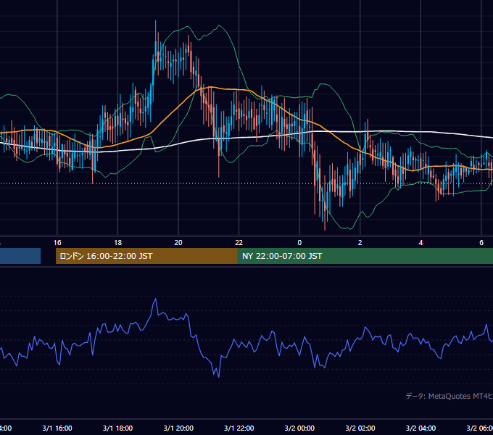Click the '18' hour label on the chart axis
Viewport: 493px width, 435px height.
click(x=118, y=243)
